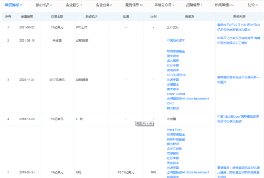Viewport: 264px width, 178px height.
Task: Select the valuation cell 63.33亿美元
Action: click(126, 172)
